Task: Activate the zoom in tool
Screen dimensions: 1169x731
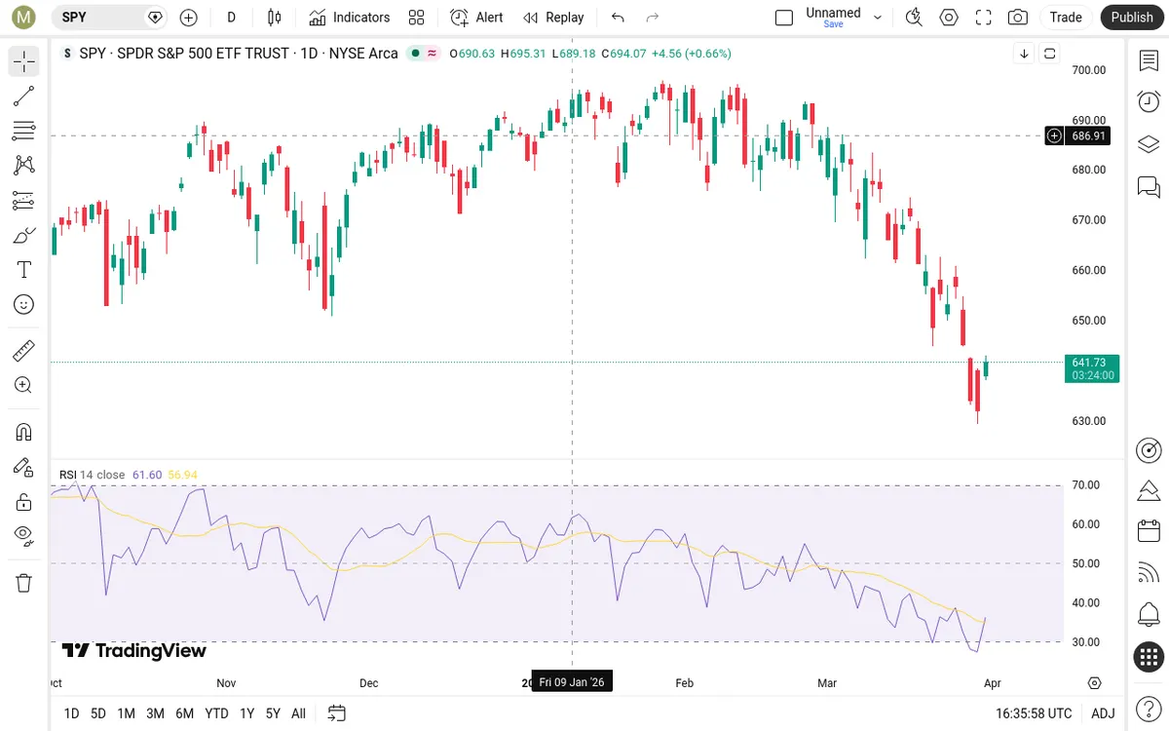Action: (x=24, y=385)
